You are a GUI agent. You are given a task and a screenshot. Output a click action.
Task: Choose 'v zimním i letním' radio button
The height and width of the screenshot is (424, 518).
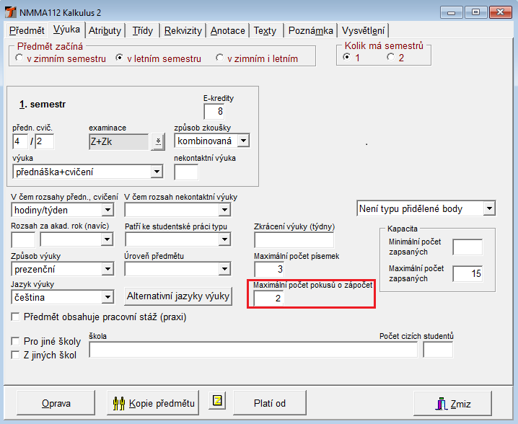point(219,58)
